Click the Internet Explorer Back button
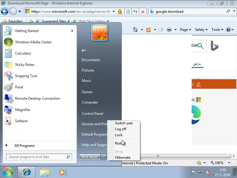Image resolution: width=237 pixels, height=178 pixels. pos(4,11)
